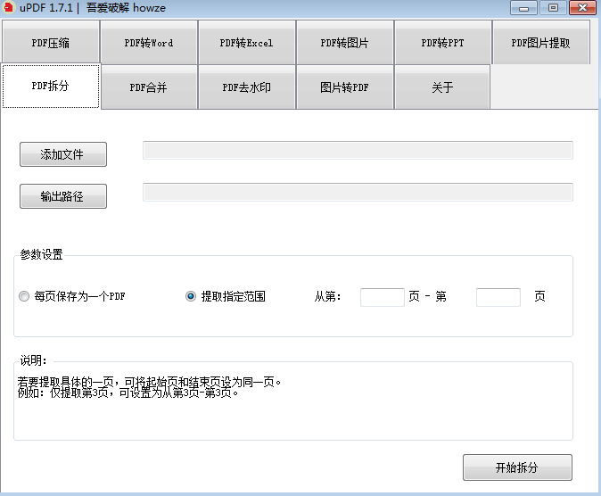Minimize the uPDF window

(524, 8)
